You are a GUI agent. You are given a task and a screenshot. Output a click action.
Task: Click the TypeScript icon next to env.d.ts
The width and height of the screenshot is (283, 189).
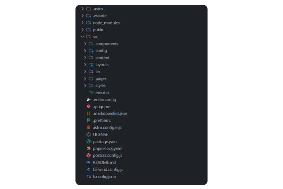pos(91,93)
